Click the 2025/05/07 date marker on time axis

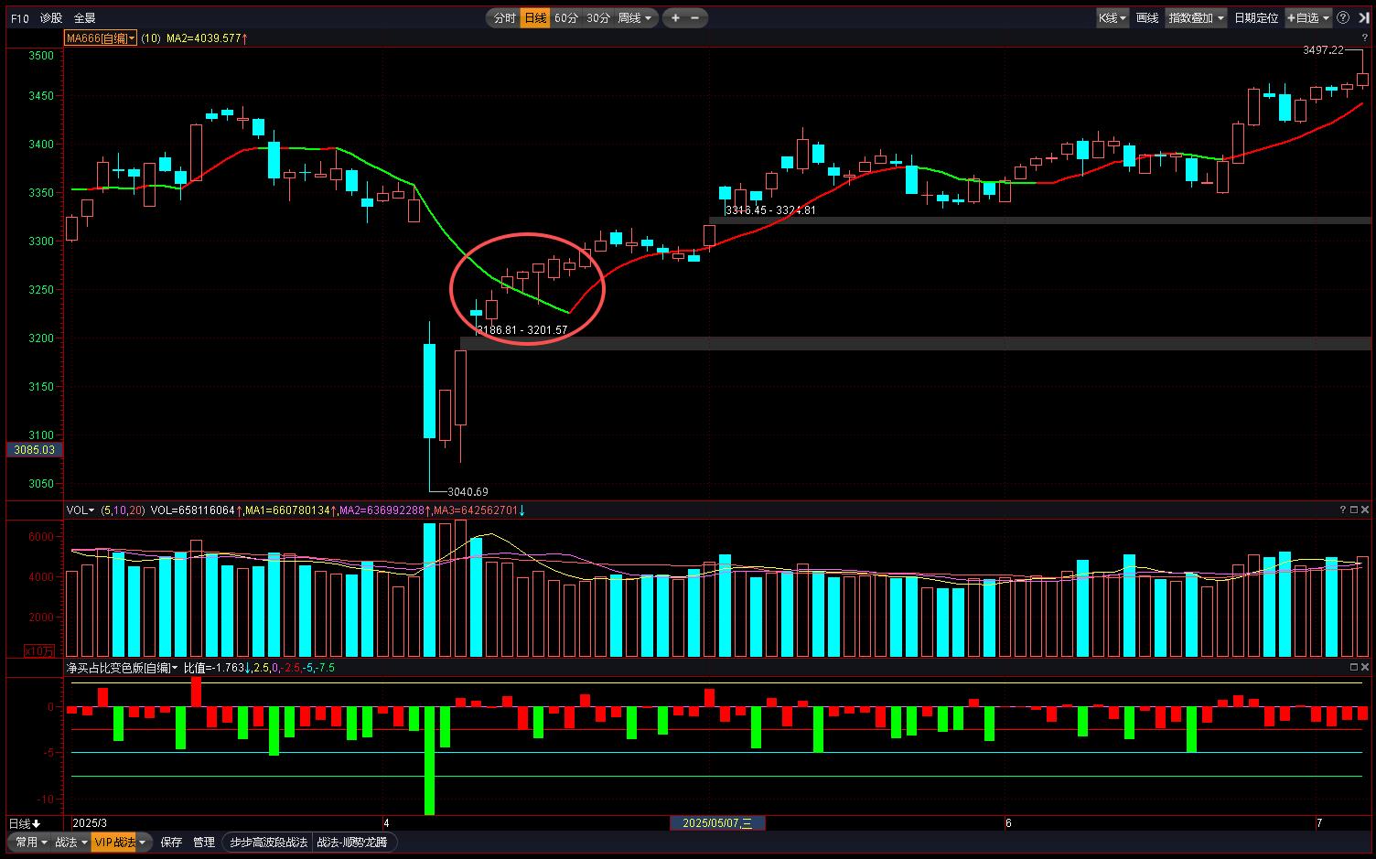coord(717,823)
